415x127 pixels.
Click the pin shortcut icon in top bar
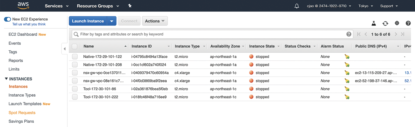[x=130, y=6]
